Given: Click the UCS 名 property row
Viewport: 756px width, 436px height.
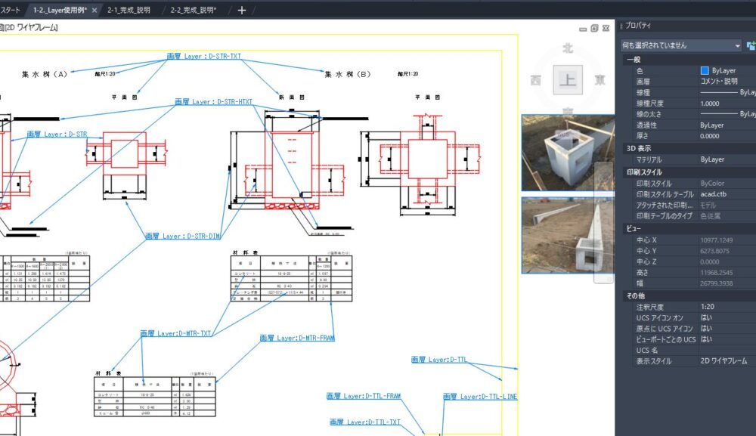Looking at the screenshot, I should pos(694,351).
